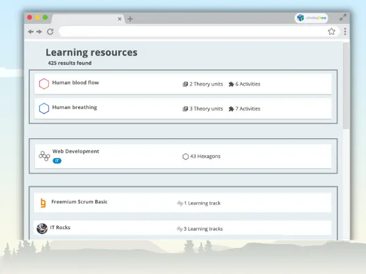
Task: Click the '425 results found' text
Action: [x=70, y=63]
